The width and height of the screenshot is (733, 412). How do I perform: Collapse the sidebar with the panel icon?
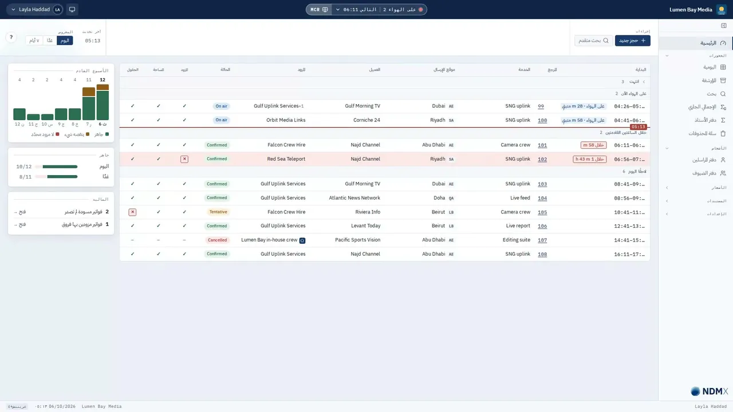pos(724,26)
